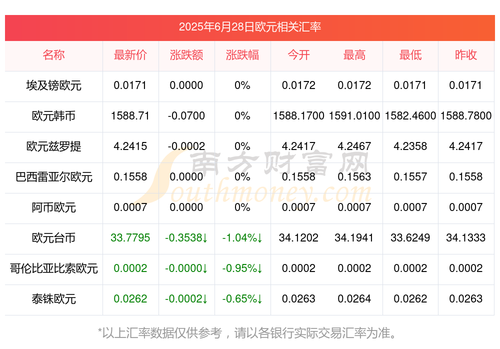Viewport: 500px width, 349px height.
Task: Click previous close 34.1333
Action: click(x=466, y=238)
